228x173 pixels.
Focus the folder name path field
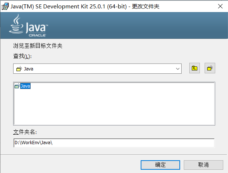tap(113, 143)
